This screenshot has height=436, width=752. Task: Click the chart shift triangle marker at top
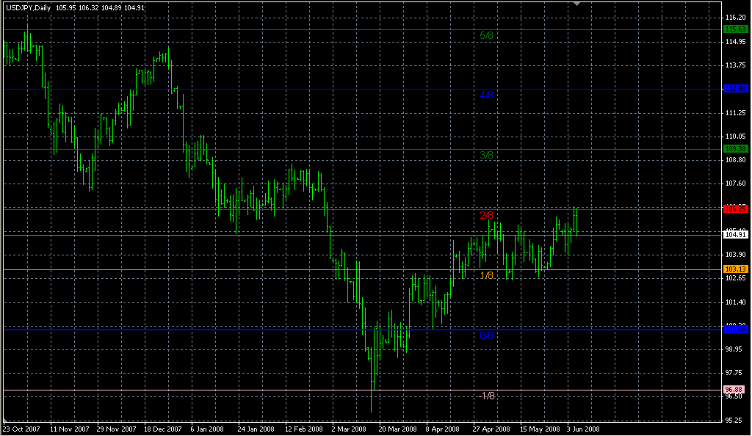[x=577, y=4]
